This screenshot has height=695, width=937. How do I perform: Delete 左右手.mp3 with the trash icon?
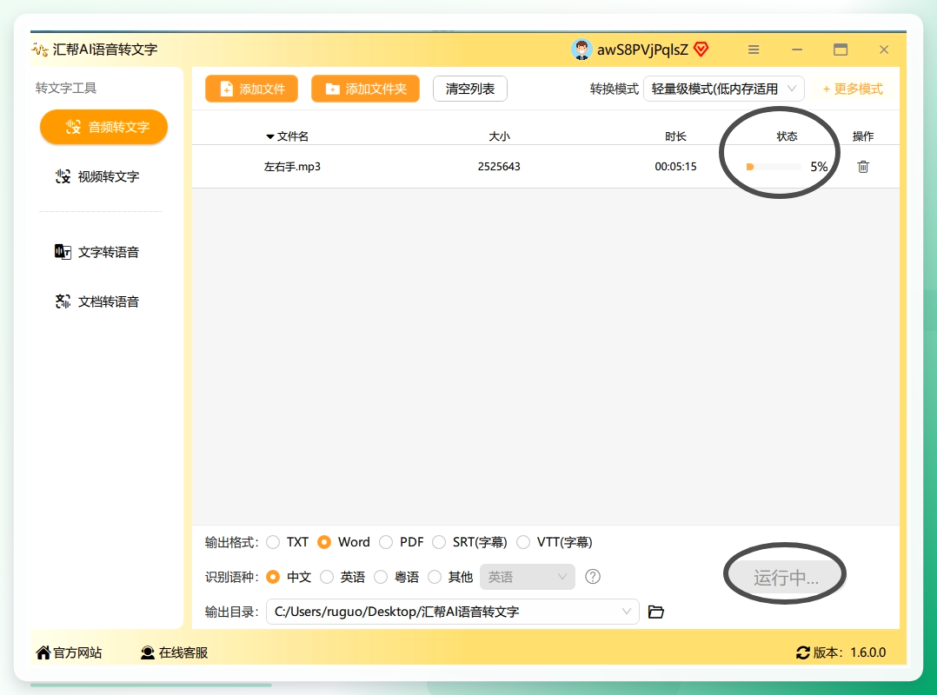click(863, 167)
